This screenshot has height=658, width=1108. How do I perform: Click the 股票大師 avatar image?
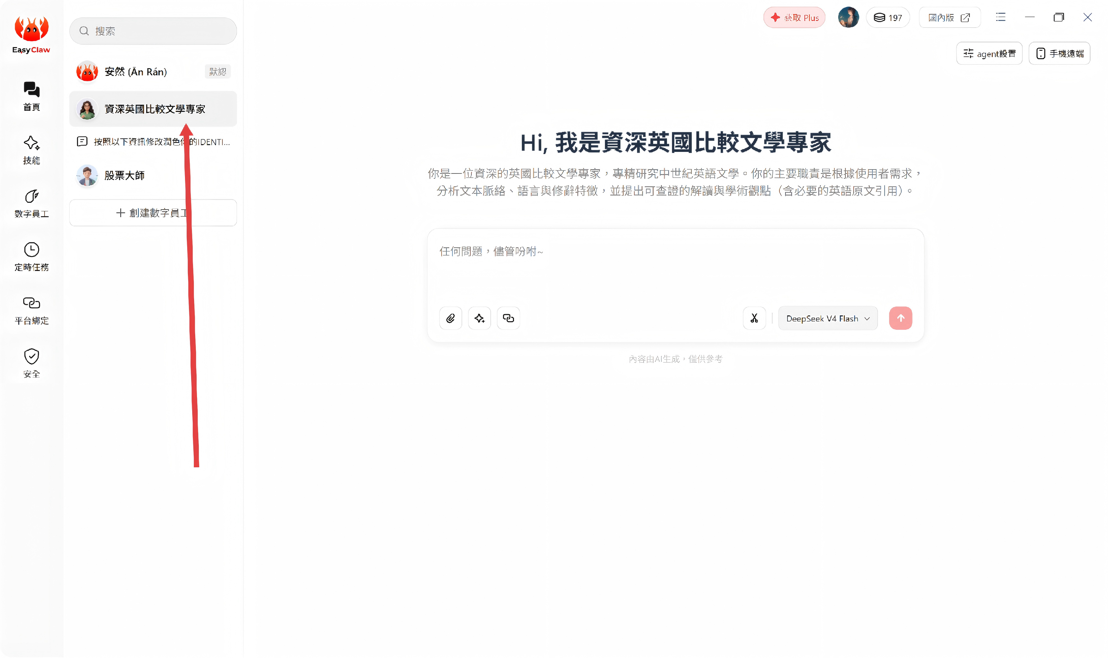click(87, 176)
